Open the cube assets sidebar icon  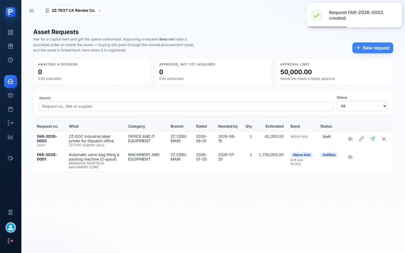click(10, 95)
